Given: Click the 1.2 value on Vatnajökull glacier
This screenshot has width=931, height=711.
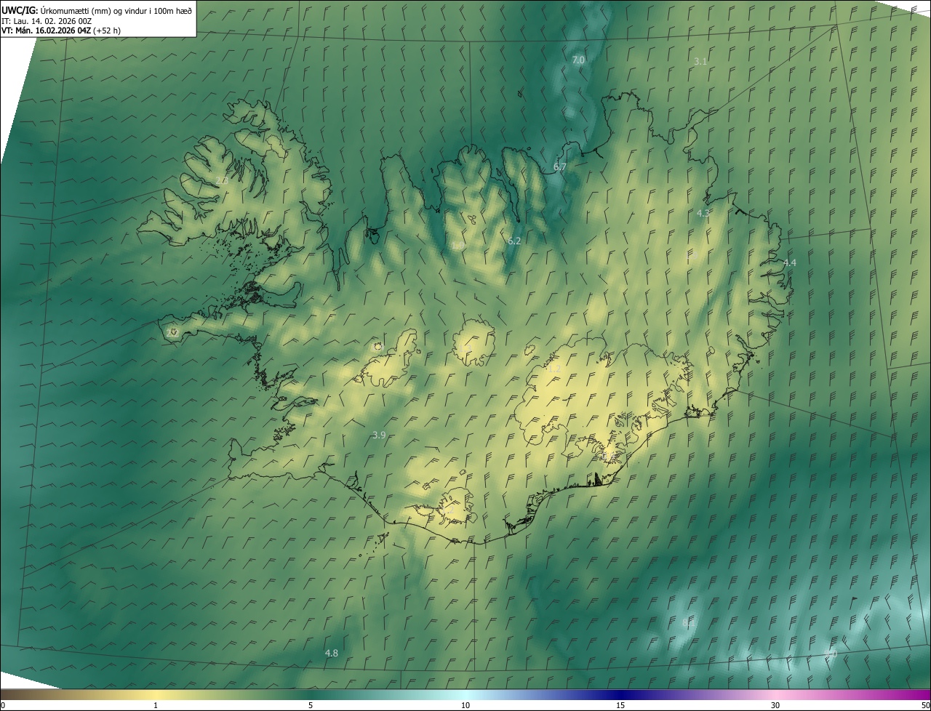Looking at the screenshot, I should 554,369.
